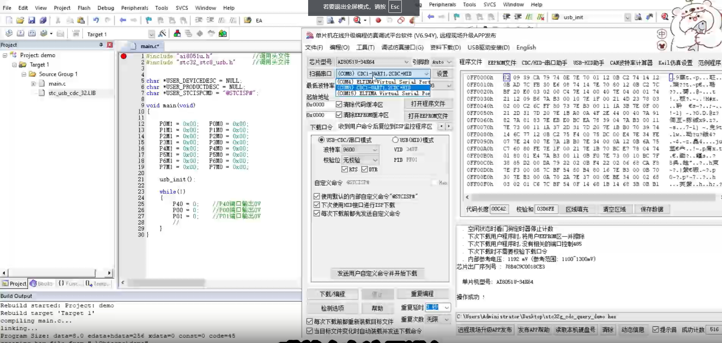The width and height of the screenshot is (722, 343).
Task: Click the red Insert Breakpoint icon in right toolbar
Action: click(x=378, y=20)
